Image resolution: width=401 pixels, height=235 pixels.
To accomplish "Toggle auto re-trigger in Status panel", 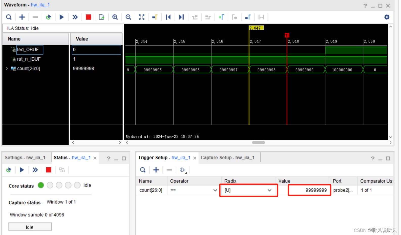I will tap(9, 170).
